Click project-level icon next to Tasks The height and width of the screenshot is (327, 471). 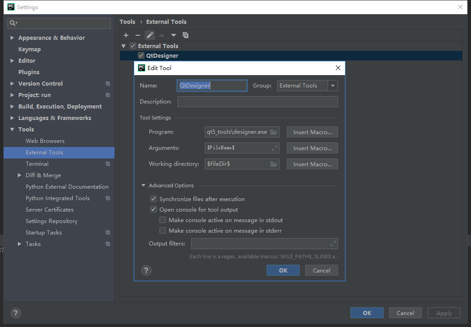[x=108, y=244]
